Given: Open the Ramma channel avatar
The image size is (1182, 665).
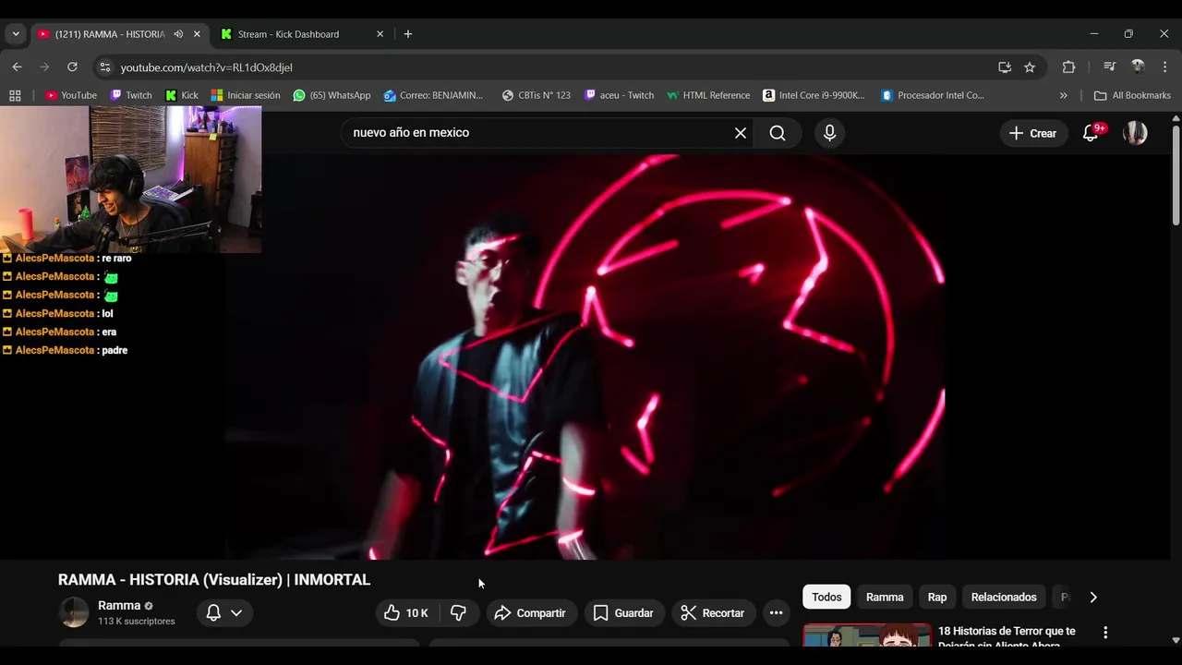Looking at the screenshot, I should 74,612.
